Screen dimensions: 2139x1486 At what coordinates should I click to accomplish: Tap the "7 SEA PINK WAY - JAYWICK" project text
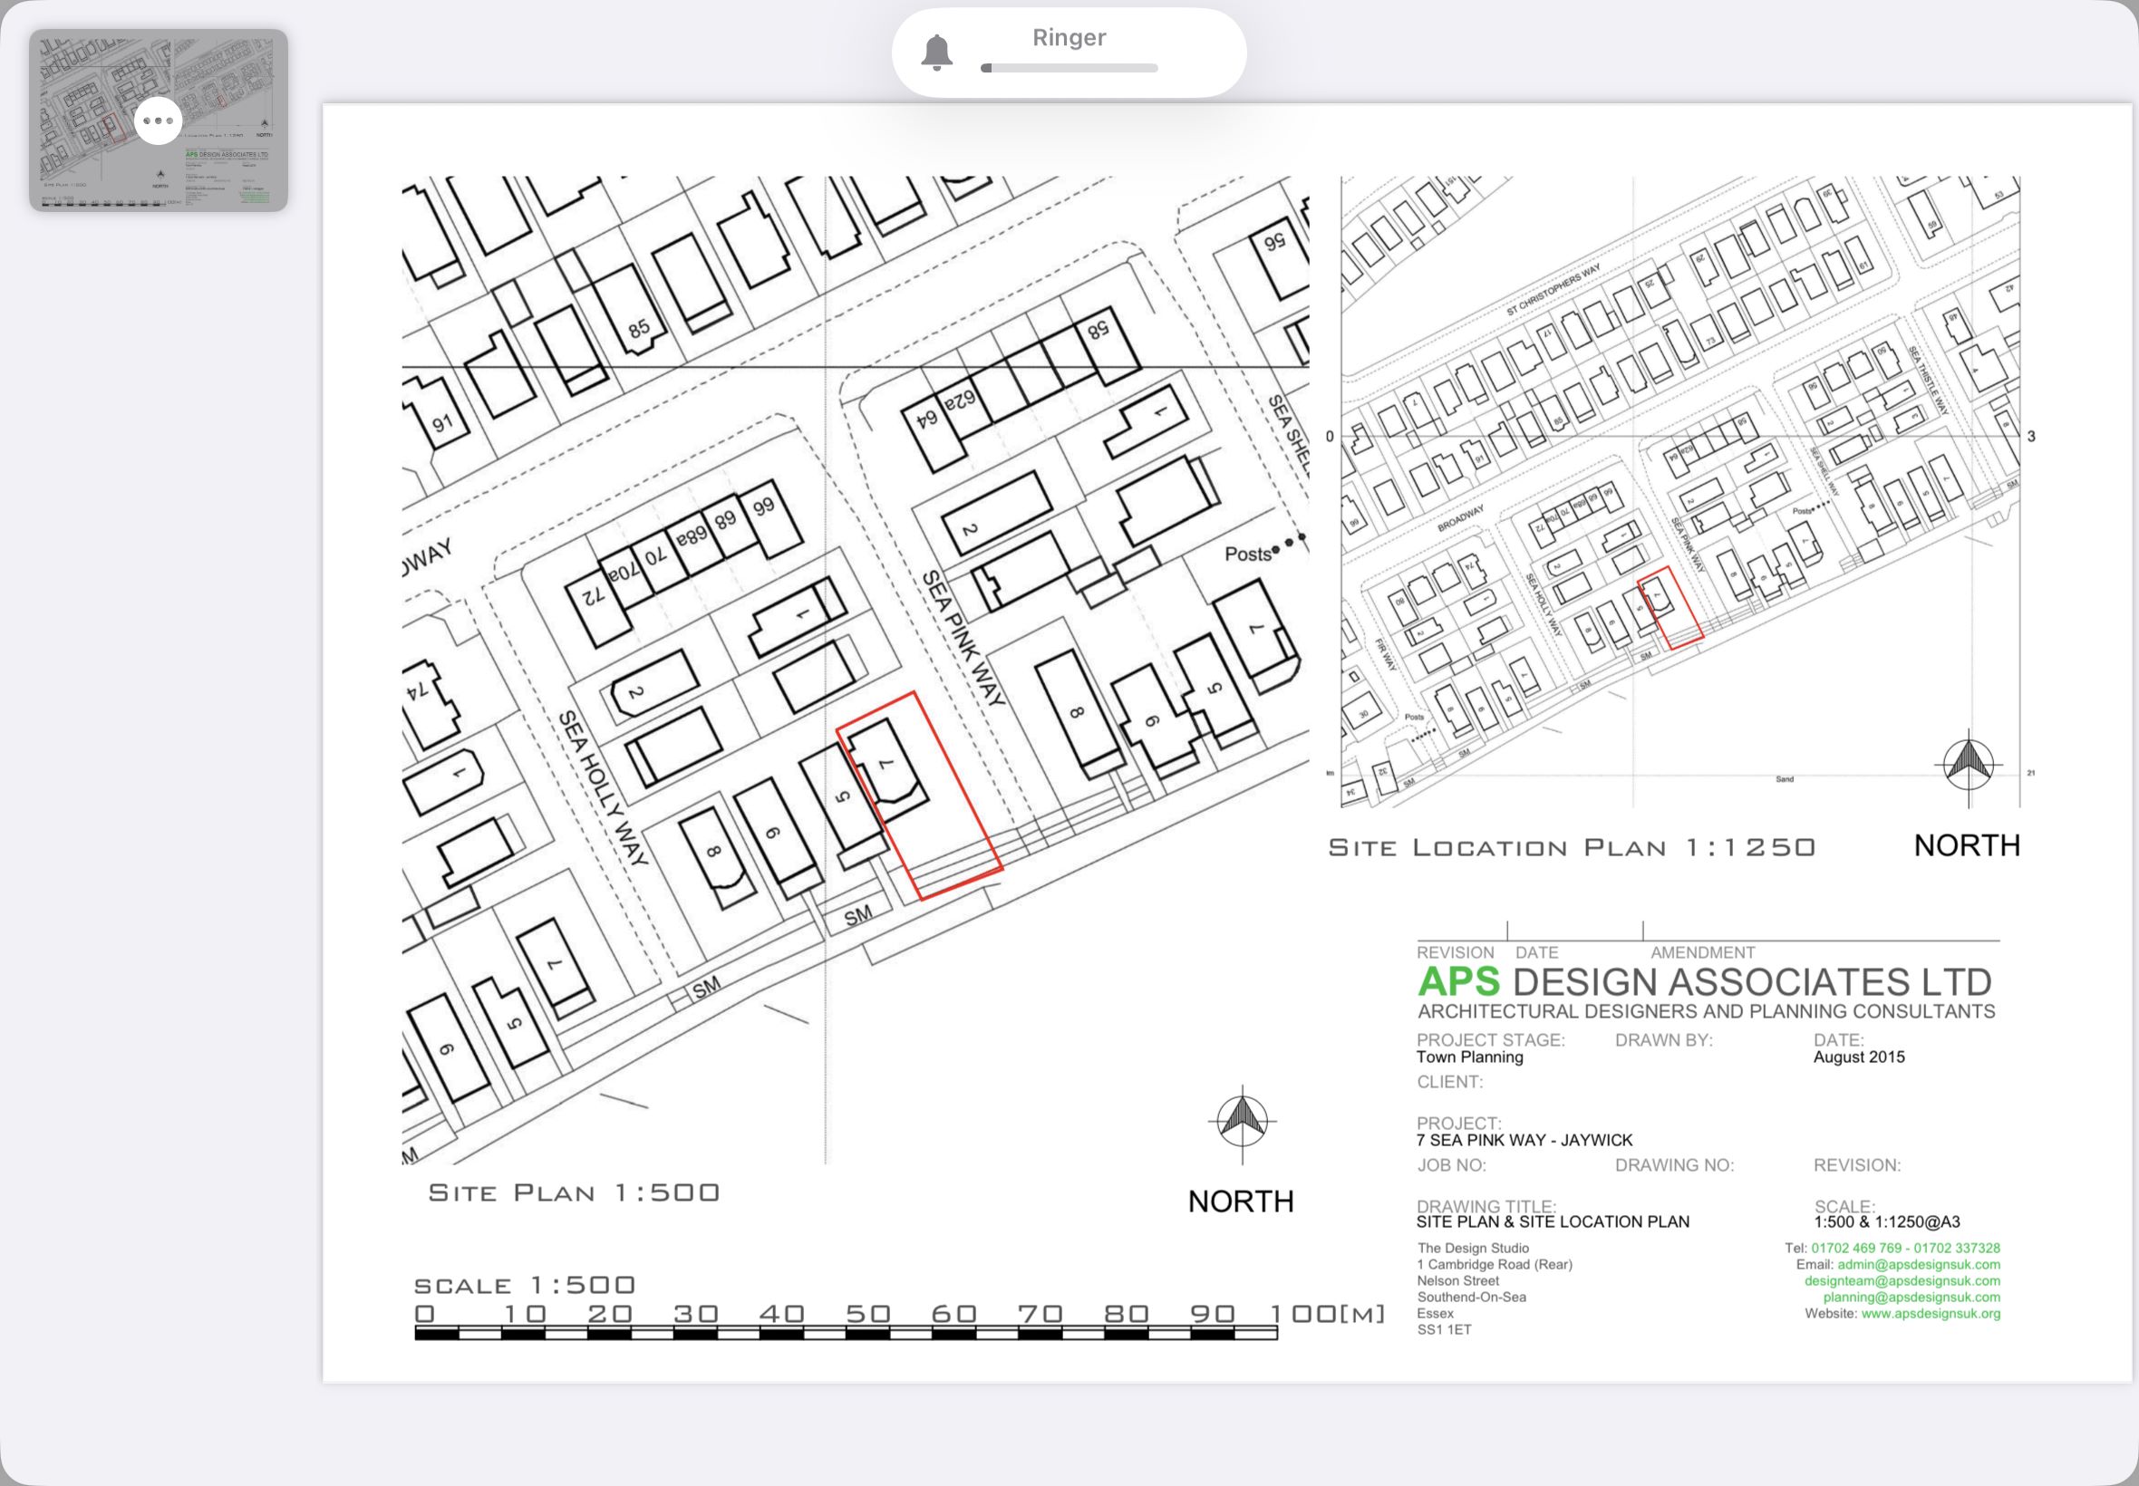tap(1524, 1140)
